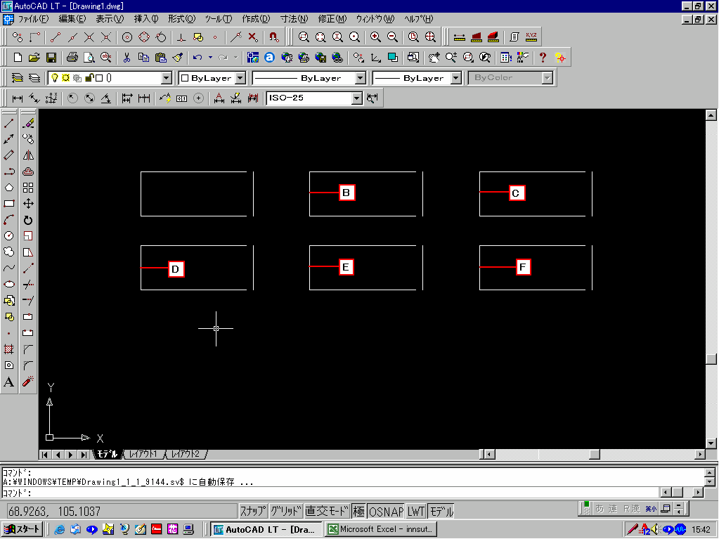Select the Arc draw tool
Image resolution: width=719 pixels, height=539 pixels.
click(x=8, y=220)
